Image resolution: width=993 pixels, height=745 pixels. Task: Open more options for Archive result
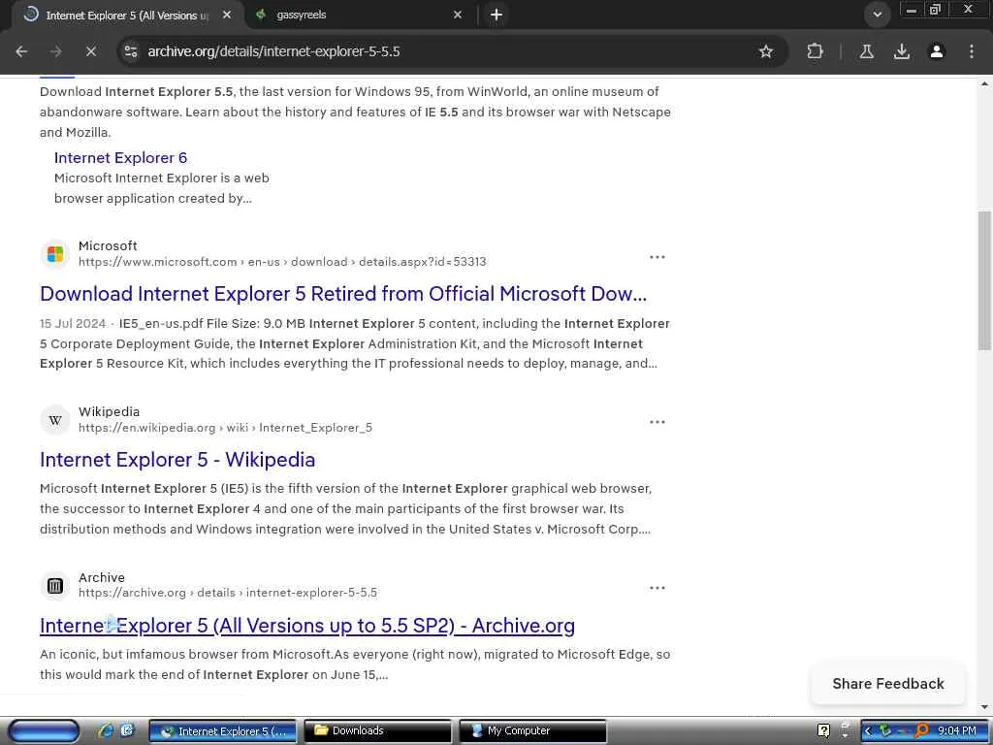coord(657,588)
